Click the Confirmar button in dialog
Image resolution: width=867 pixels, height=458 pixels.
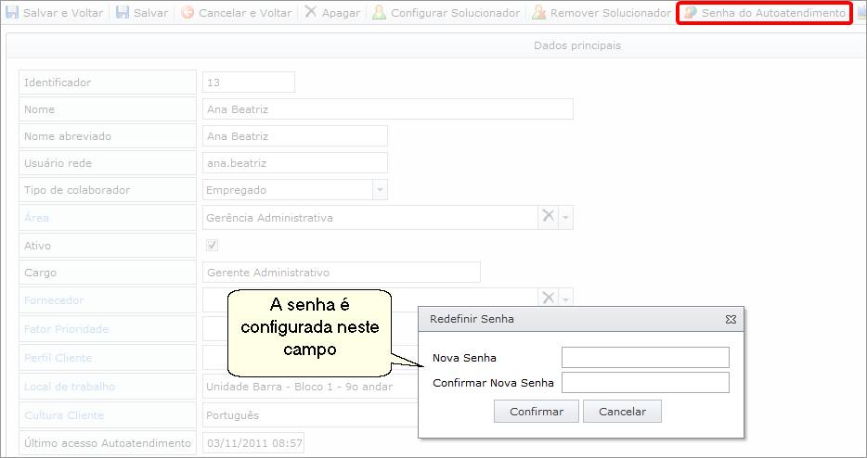coord(537,412)
